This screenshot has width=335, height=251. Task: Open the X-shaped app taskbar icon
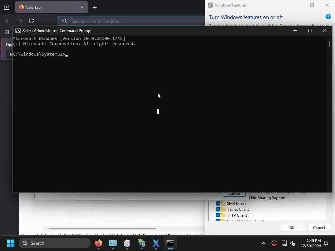(156, 243)
